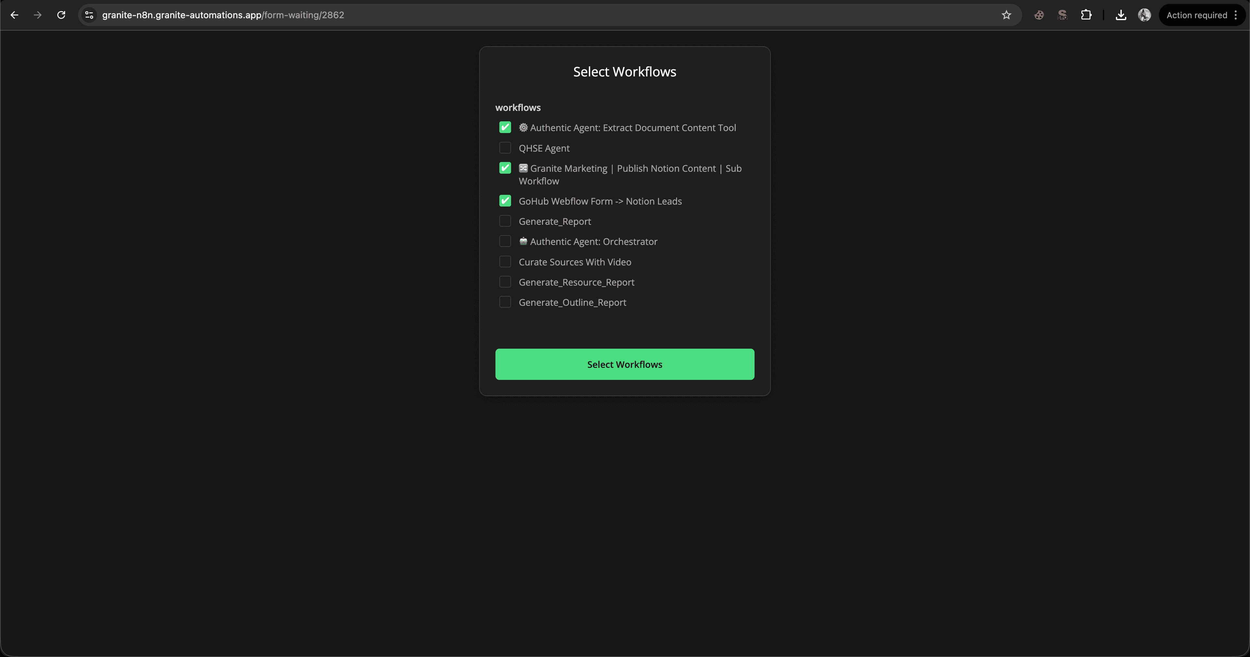Click the browser back arrow
The height and width of the screenshot is (657, 1250).
(x=15, y=15)
